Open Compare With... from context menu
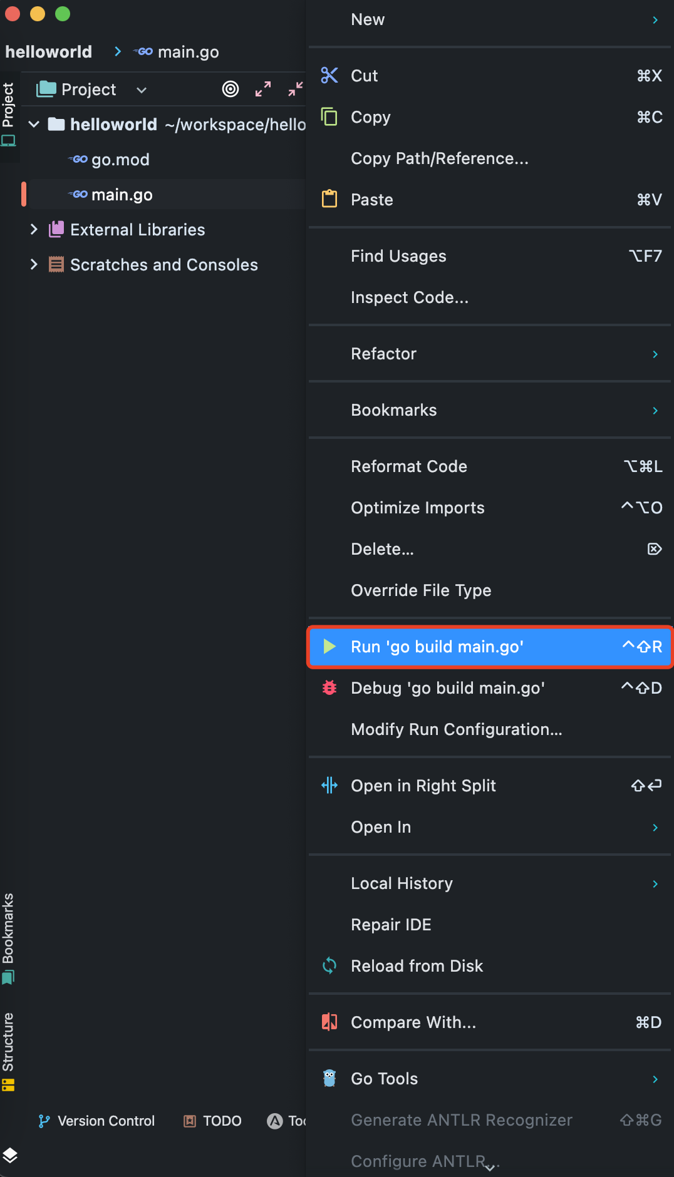 point(413,1022)
